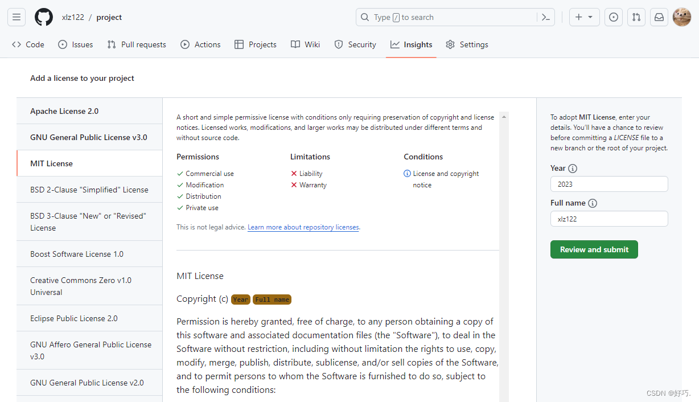699x402 pixels.
Task: Click the Conditions heading
Action: pyautogui.click(x=423, y=157)
